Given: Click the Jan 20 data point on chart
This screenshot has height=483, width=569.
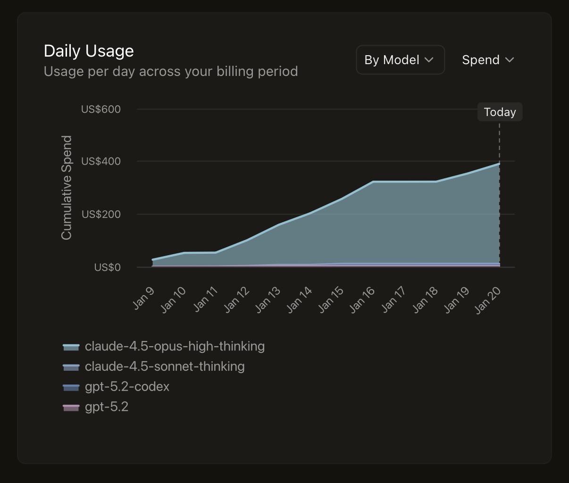Looking at the screenshot, I should tap(499, 164).
